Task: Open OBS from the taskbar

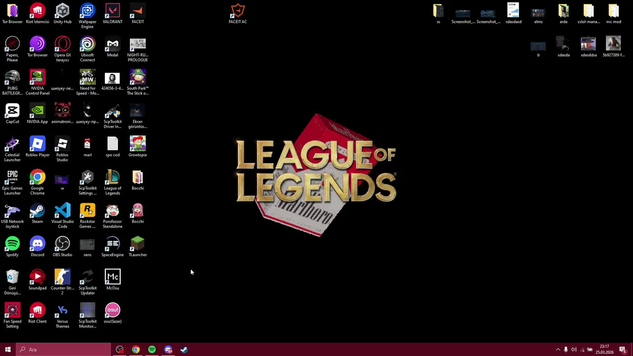Action: pos(120,350)
